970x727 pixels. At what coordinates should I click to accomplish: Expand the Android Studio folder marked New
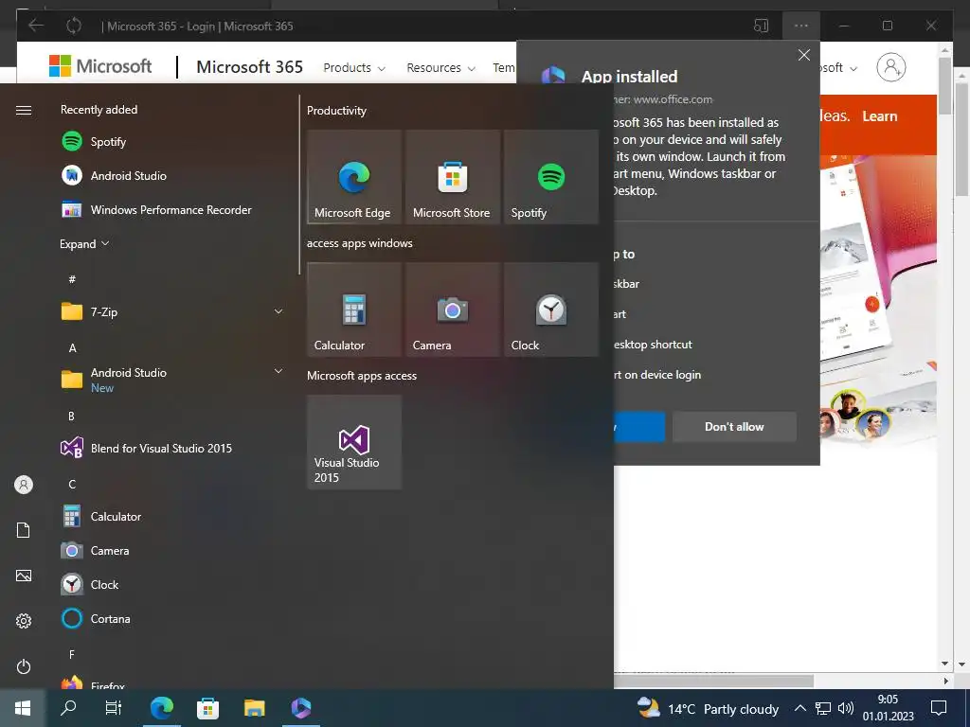(278, 371)
